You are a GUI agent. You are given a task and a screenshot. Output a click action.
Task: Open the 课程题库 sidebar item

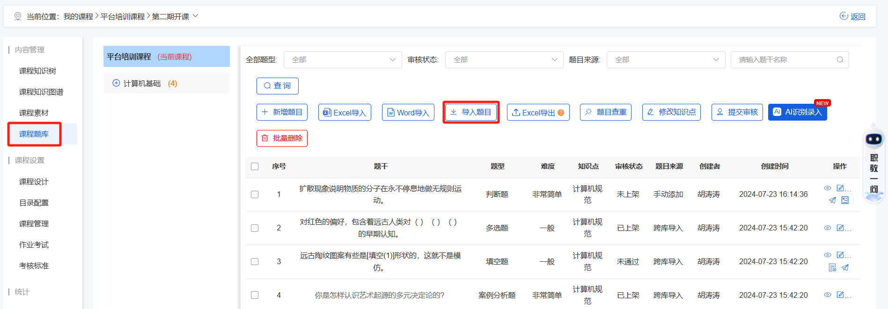point(34,134)
